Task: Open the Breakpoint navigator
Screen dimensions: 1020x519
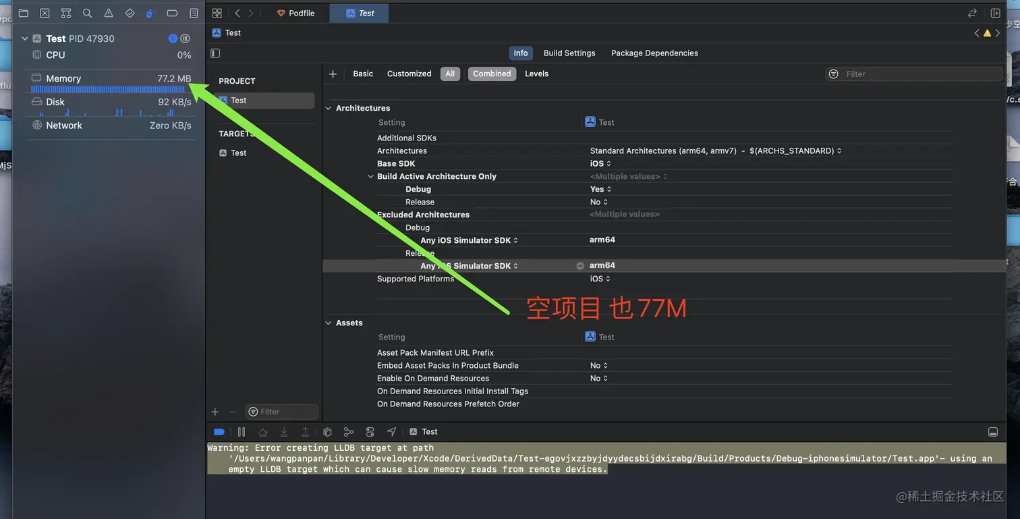Action: (x=172, y=13)
